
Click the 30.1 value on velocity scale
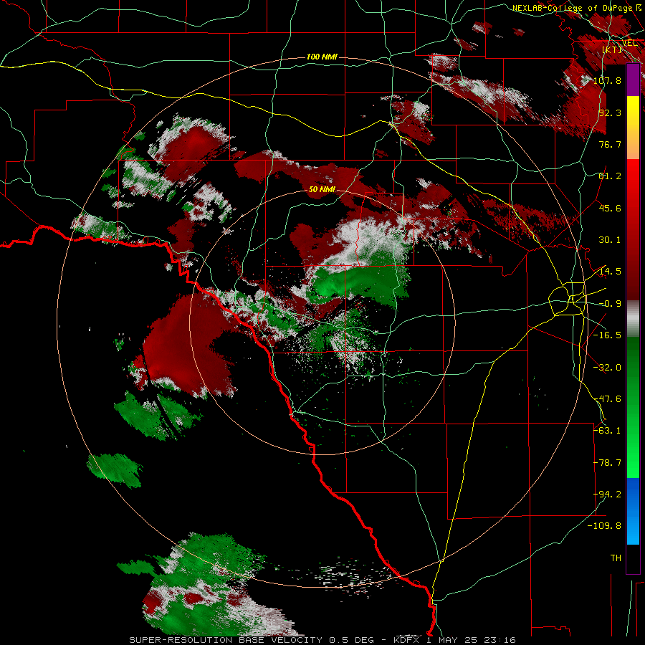[610, 240]
